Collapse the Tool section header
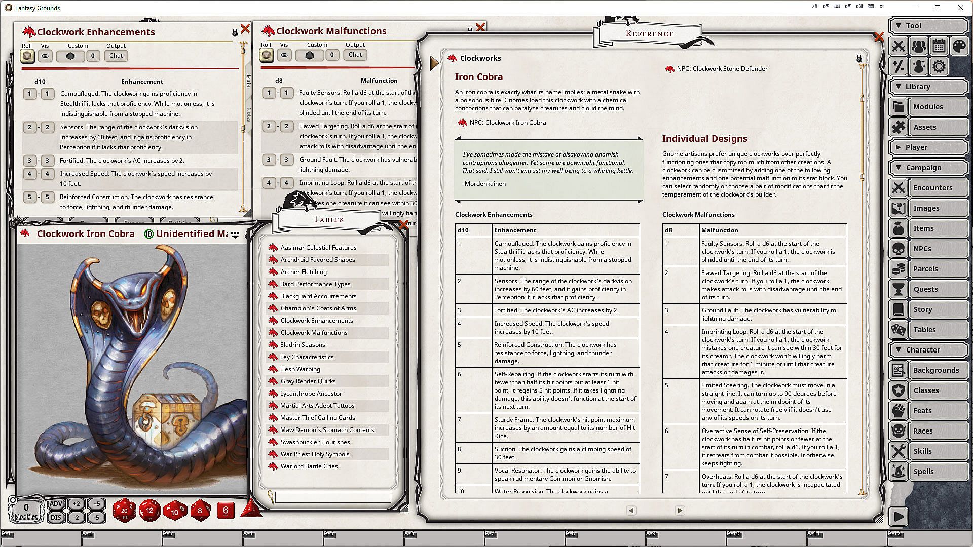 point(928,26)
